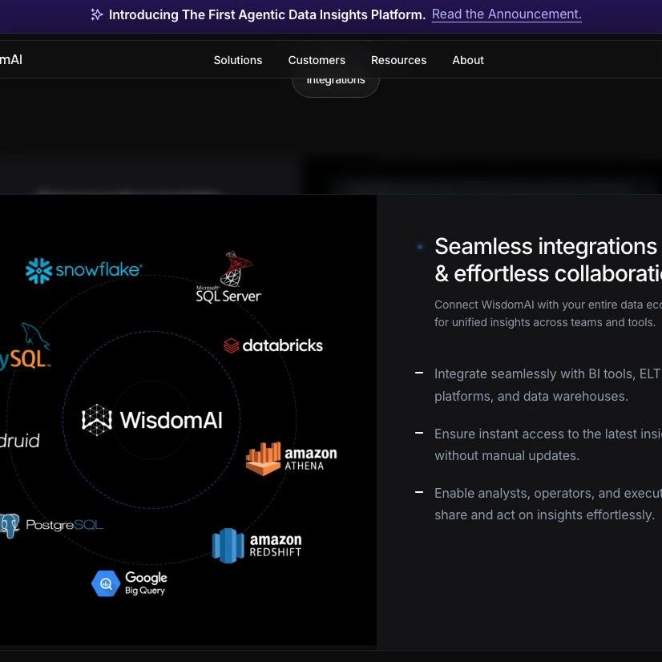The width and height of the screenshot is (662, 662).
Task: Click the druid logo text
Action: point(20,441)
